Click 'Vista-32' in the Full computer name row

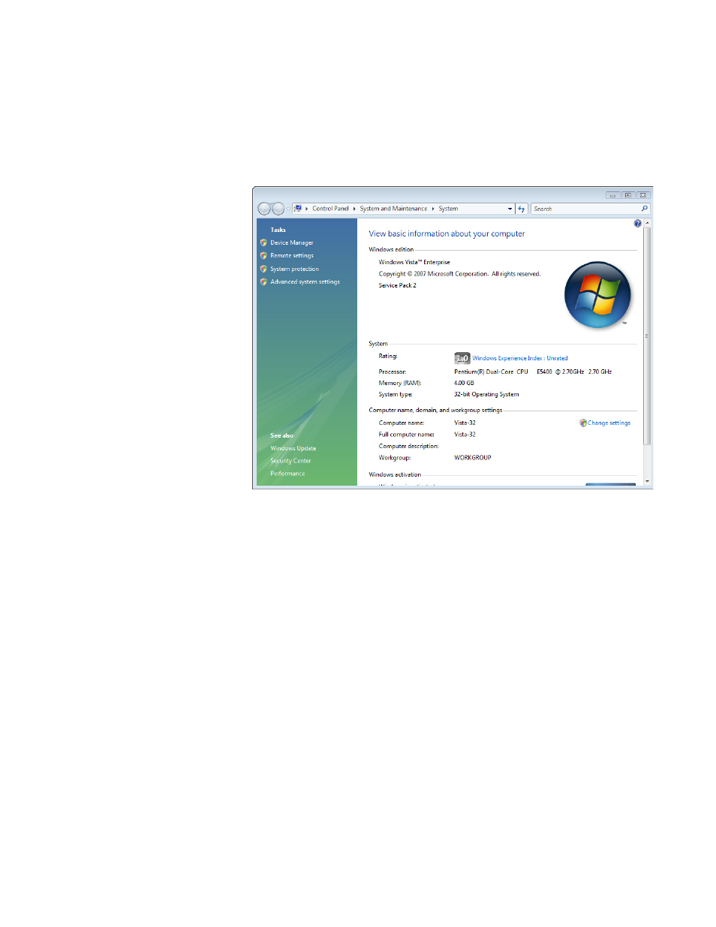click(x=465, y=435)
